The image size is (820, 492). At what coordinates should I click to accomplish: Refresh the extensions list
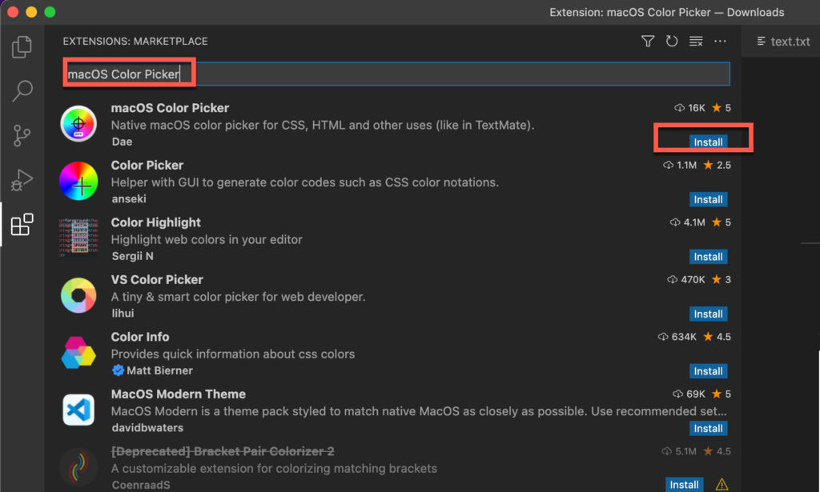672,41
